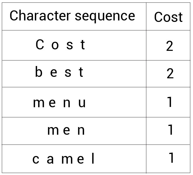Click the 'Character sequence' column header
The width and height of the screenshot is (193, 175).
point(72,16)
